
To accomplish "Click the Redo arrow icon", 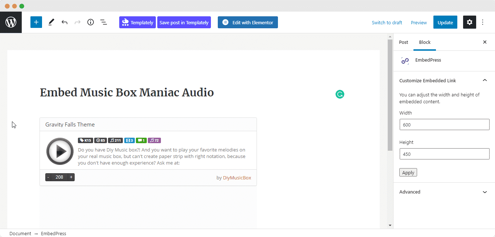I will (77, 22).
